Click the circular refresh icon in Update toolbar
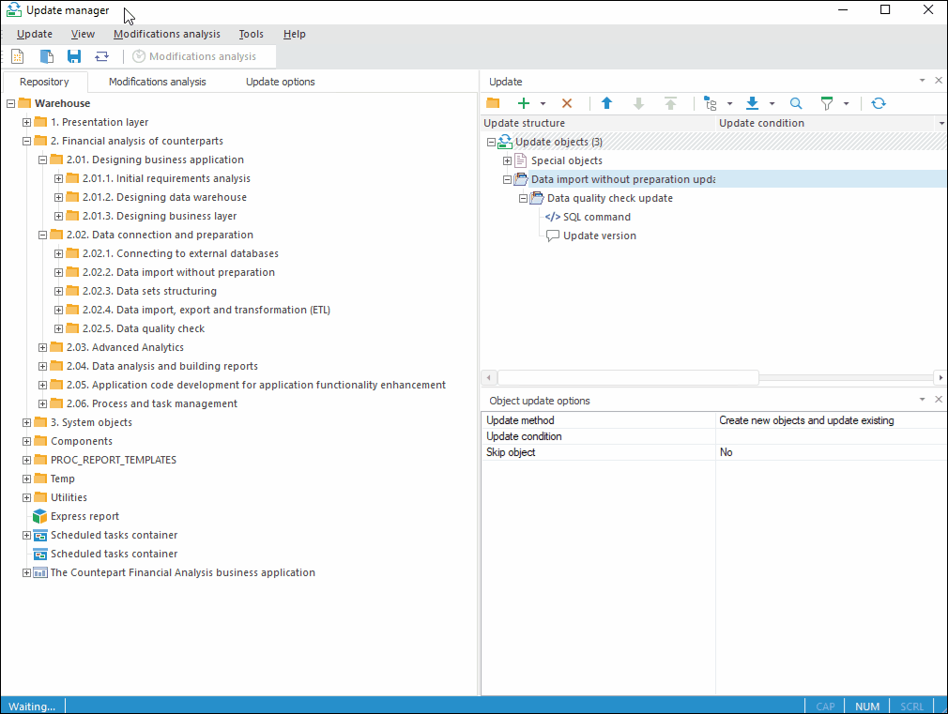This screenshot has width=948, height=714. coord(878,103)
